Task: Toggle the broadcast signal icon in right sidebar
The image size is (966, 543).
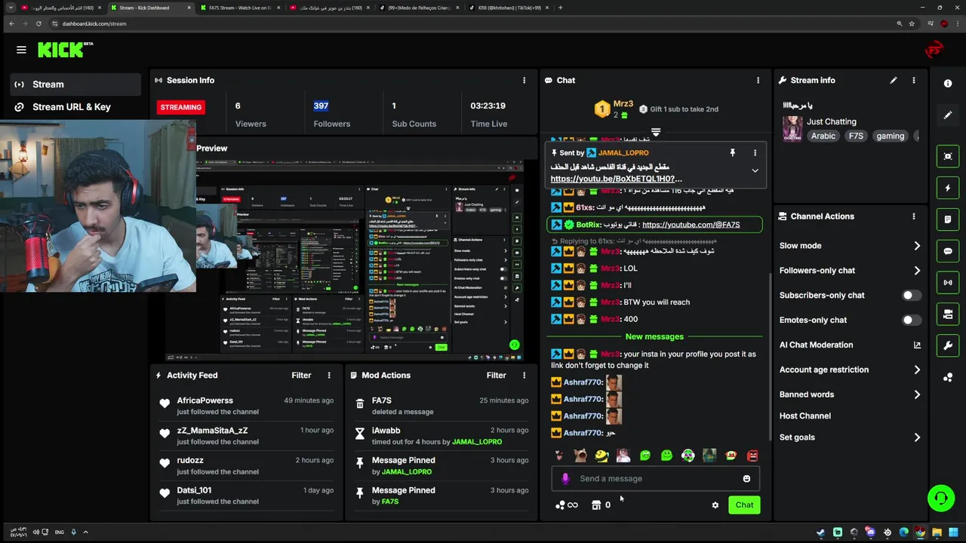Action: pos(948,283)
